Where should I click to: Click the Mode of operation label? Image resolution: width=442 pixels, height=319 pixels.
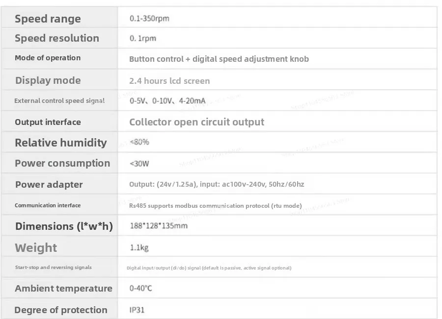[48, 58]
